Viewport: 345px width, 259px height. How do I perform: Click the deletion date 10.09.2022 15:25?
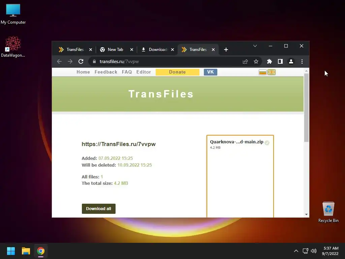[134, 165]
